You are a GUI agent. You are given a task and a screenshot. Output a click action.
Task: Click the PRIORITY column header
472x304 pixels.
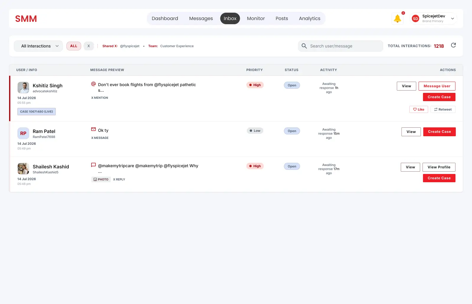click(x=254, y=70)
